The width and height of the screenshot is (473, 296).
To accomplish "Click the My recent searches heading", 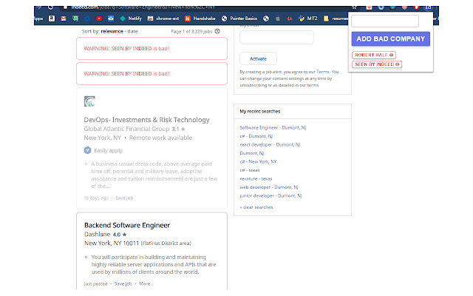I will pos(259,112).
